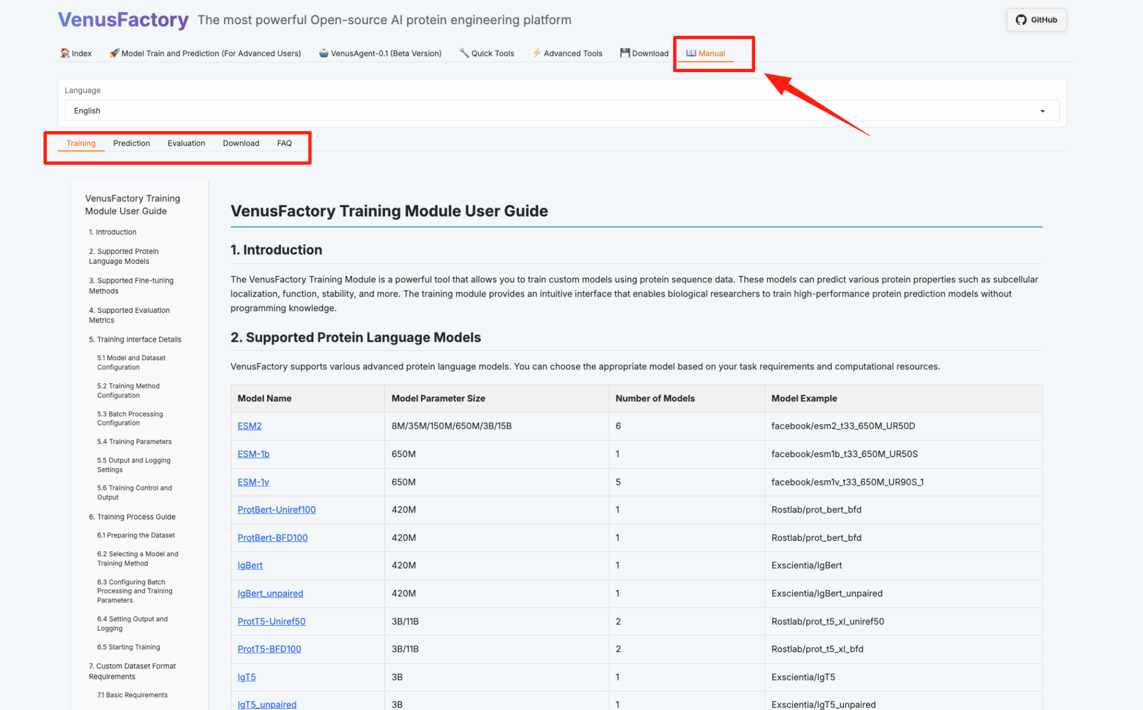Screen dimensions: 1143x710
Task: Go to 6. Training Process Guide
Action: pyautogui.click(x=132, y=517)
